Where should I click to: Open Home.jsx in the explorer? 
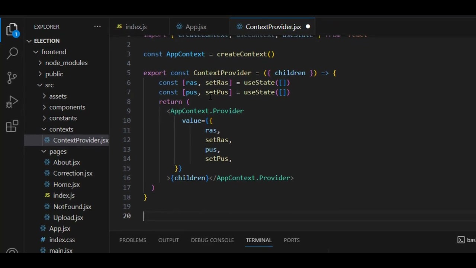tap(67, 184)
